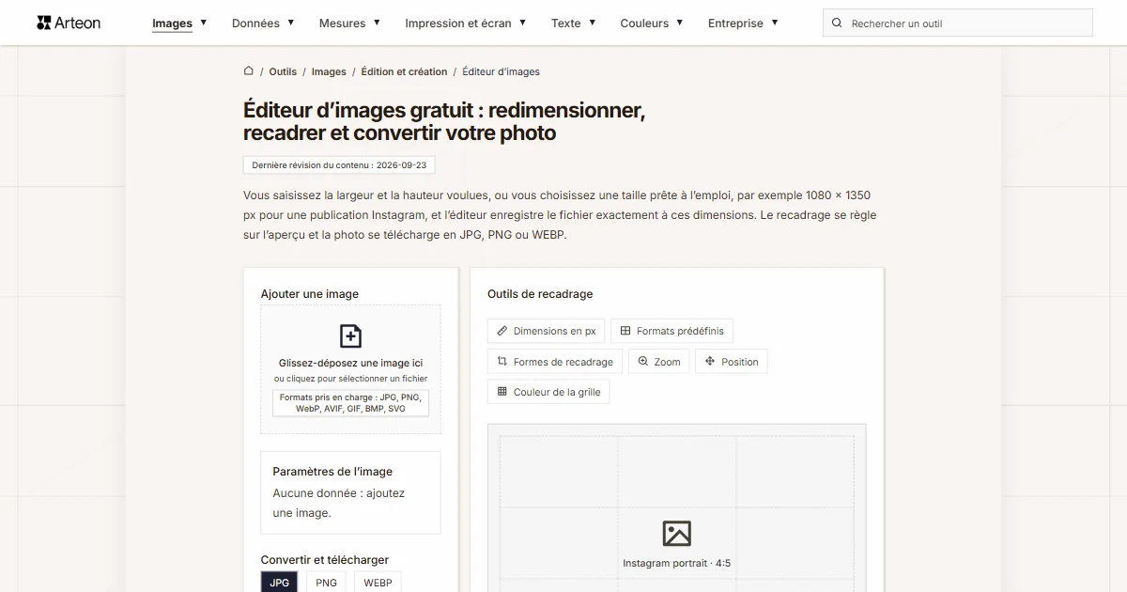The width and height of the screenshot is (1127, 592).
Task: Open the Mesures menu
Action: (342, 23)
